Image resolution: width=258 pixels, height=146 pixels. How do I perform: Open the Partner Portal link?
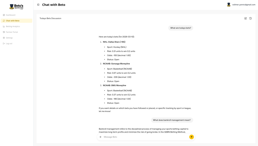click(12, 32)
